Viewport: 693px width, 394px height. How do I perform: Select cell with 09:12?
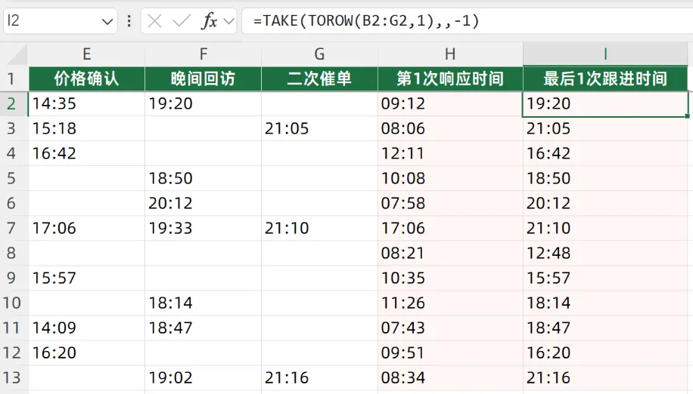(x=450, y=104)
